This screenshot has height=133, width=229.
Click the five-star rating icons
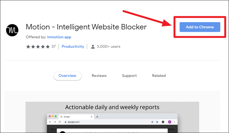click(x=38, y=47)
